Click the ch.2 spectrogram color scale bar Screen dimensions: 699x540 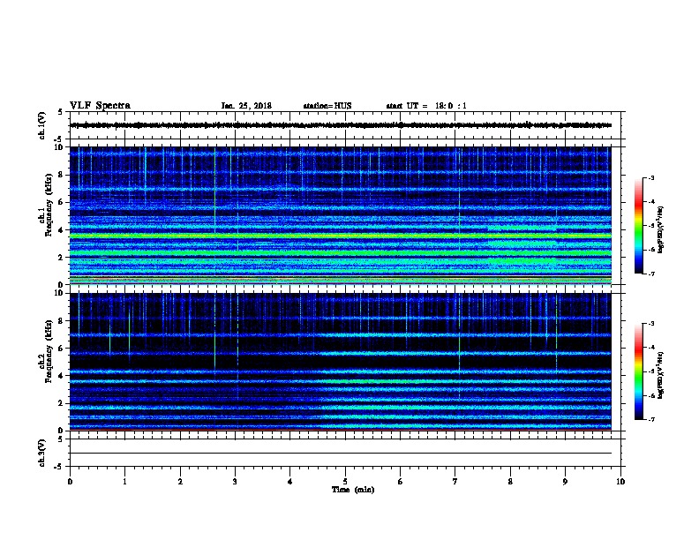click(639, 371)
